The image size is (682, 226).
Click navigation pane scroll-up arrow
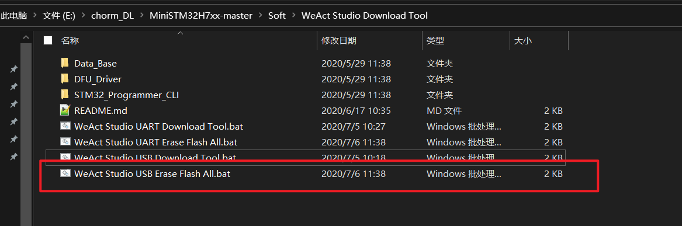pos(26,37)
